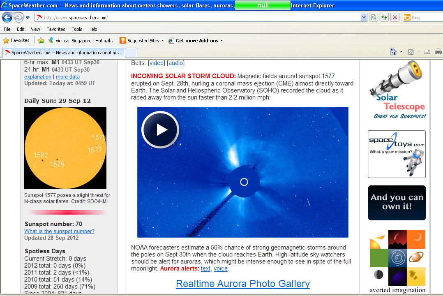Click the Spotless Days heading
Screen dimensions: 443x296
click(x=45, y=251)
